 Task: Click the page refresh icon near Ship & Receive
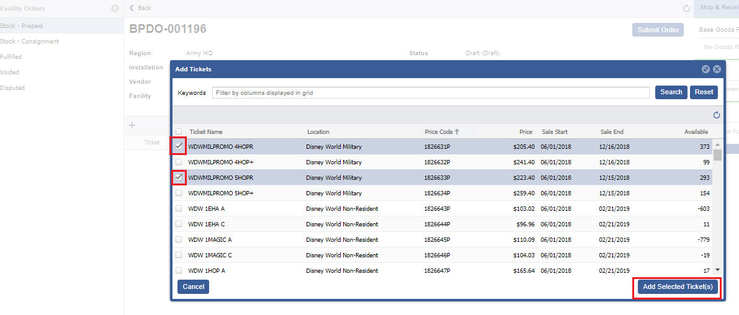click(686, 9)
